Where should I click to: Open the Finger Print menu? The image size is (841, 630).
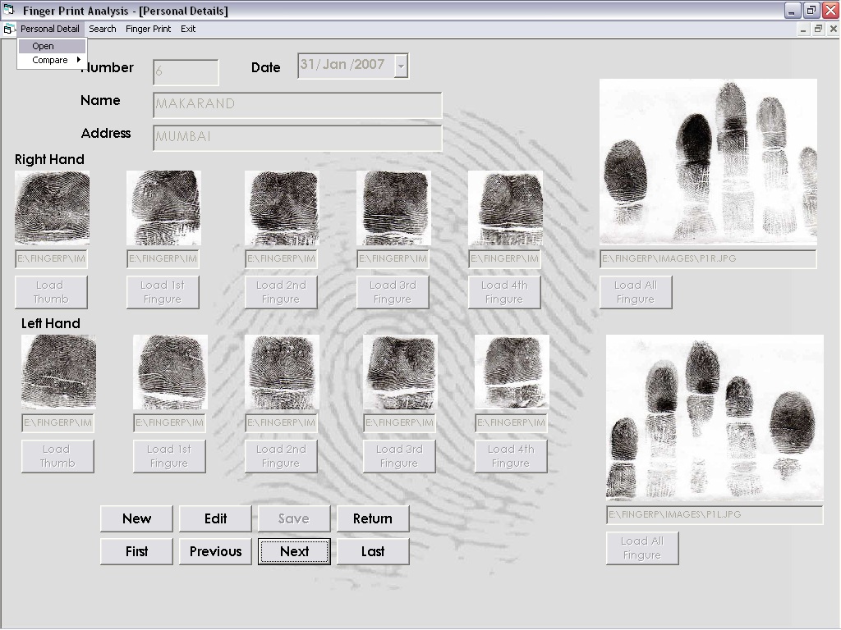pyautogui.click(x=148, y=29)
